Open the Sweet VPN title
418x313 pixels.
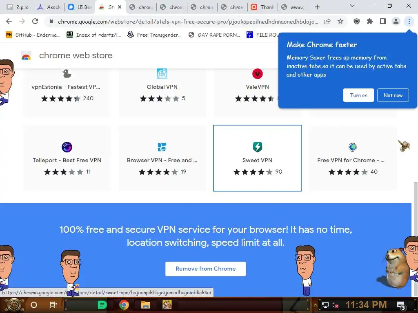tap(257, 160)
